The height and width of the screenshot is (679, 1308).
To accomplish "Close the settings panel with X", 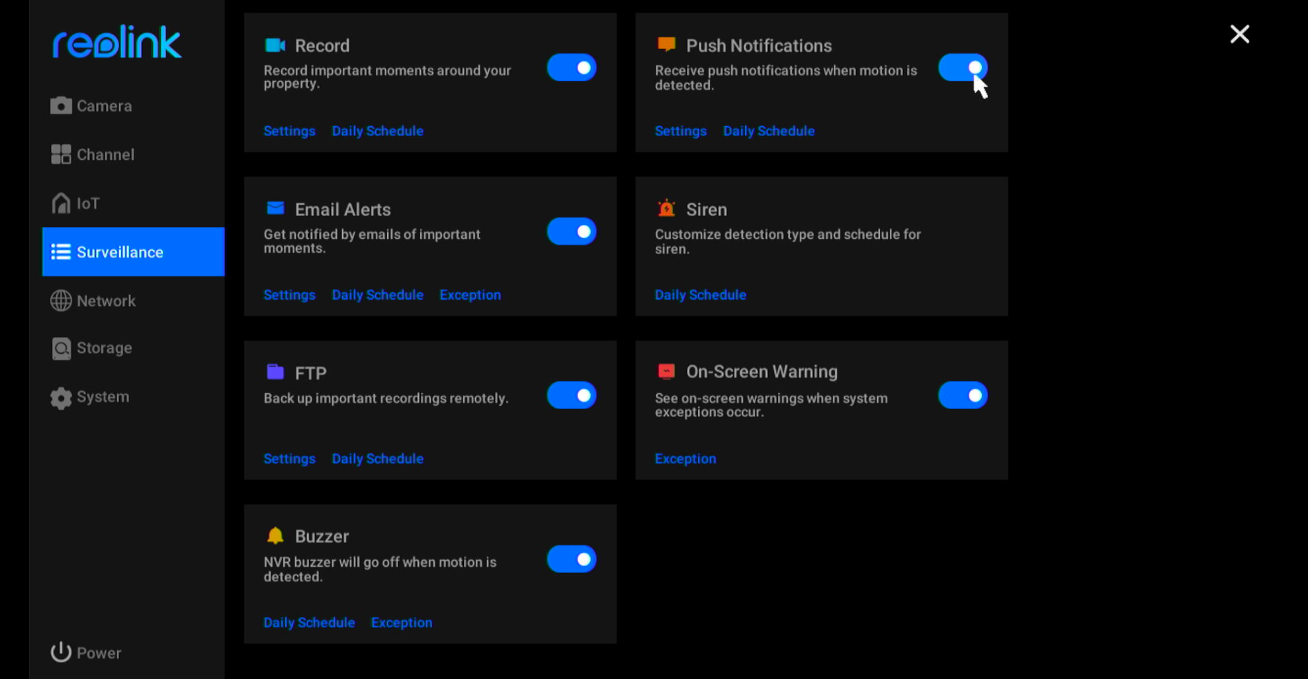I will click(1239, 34).
